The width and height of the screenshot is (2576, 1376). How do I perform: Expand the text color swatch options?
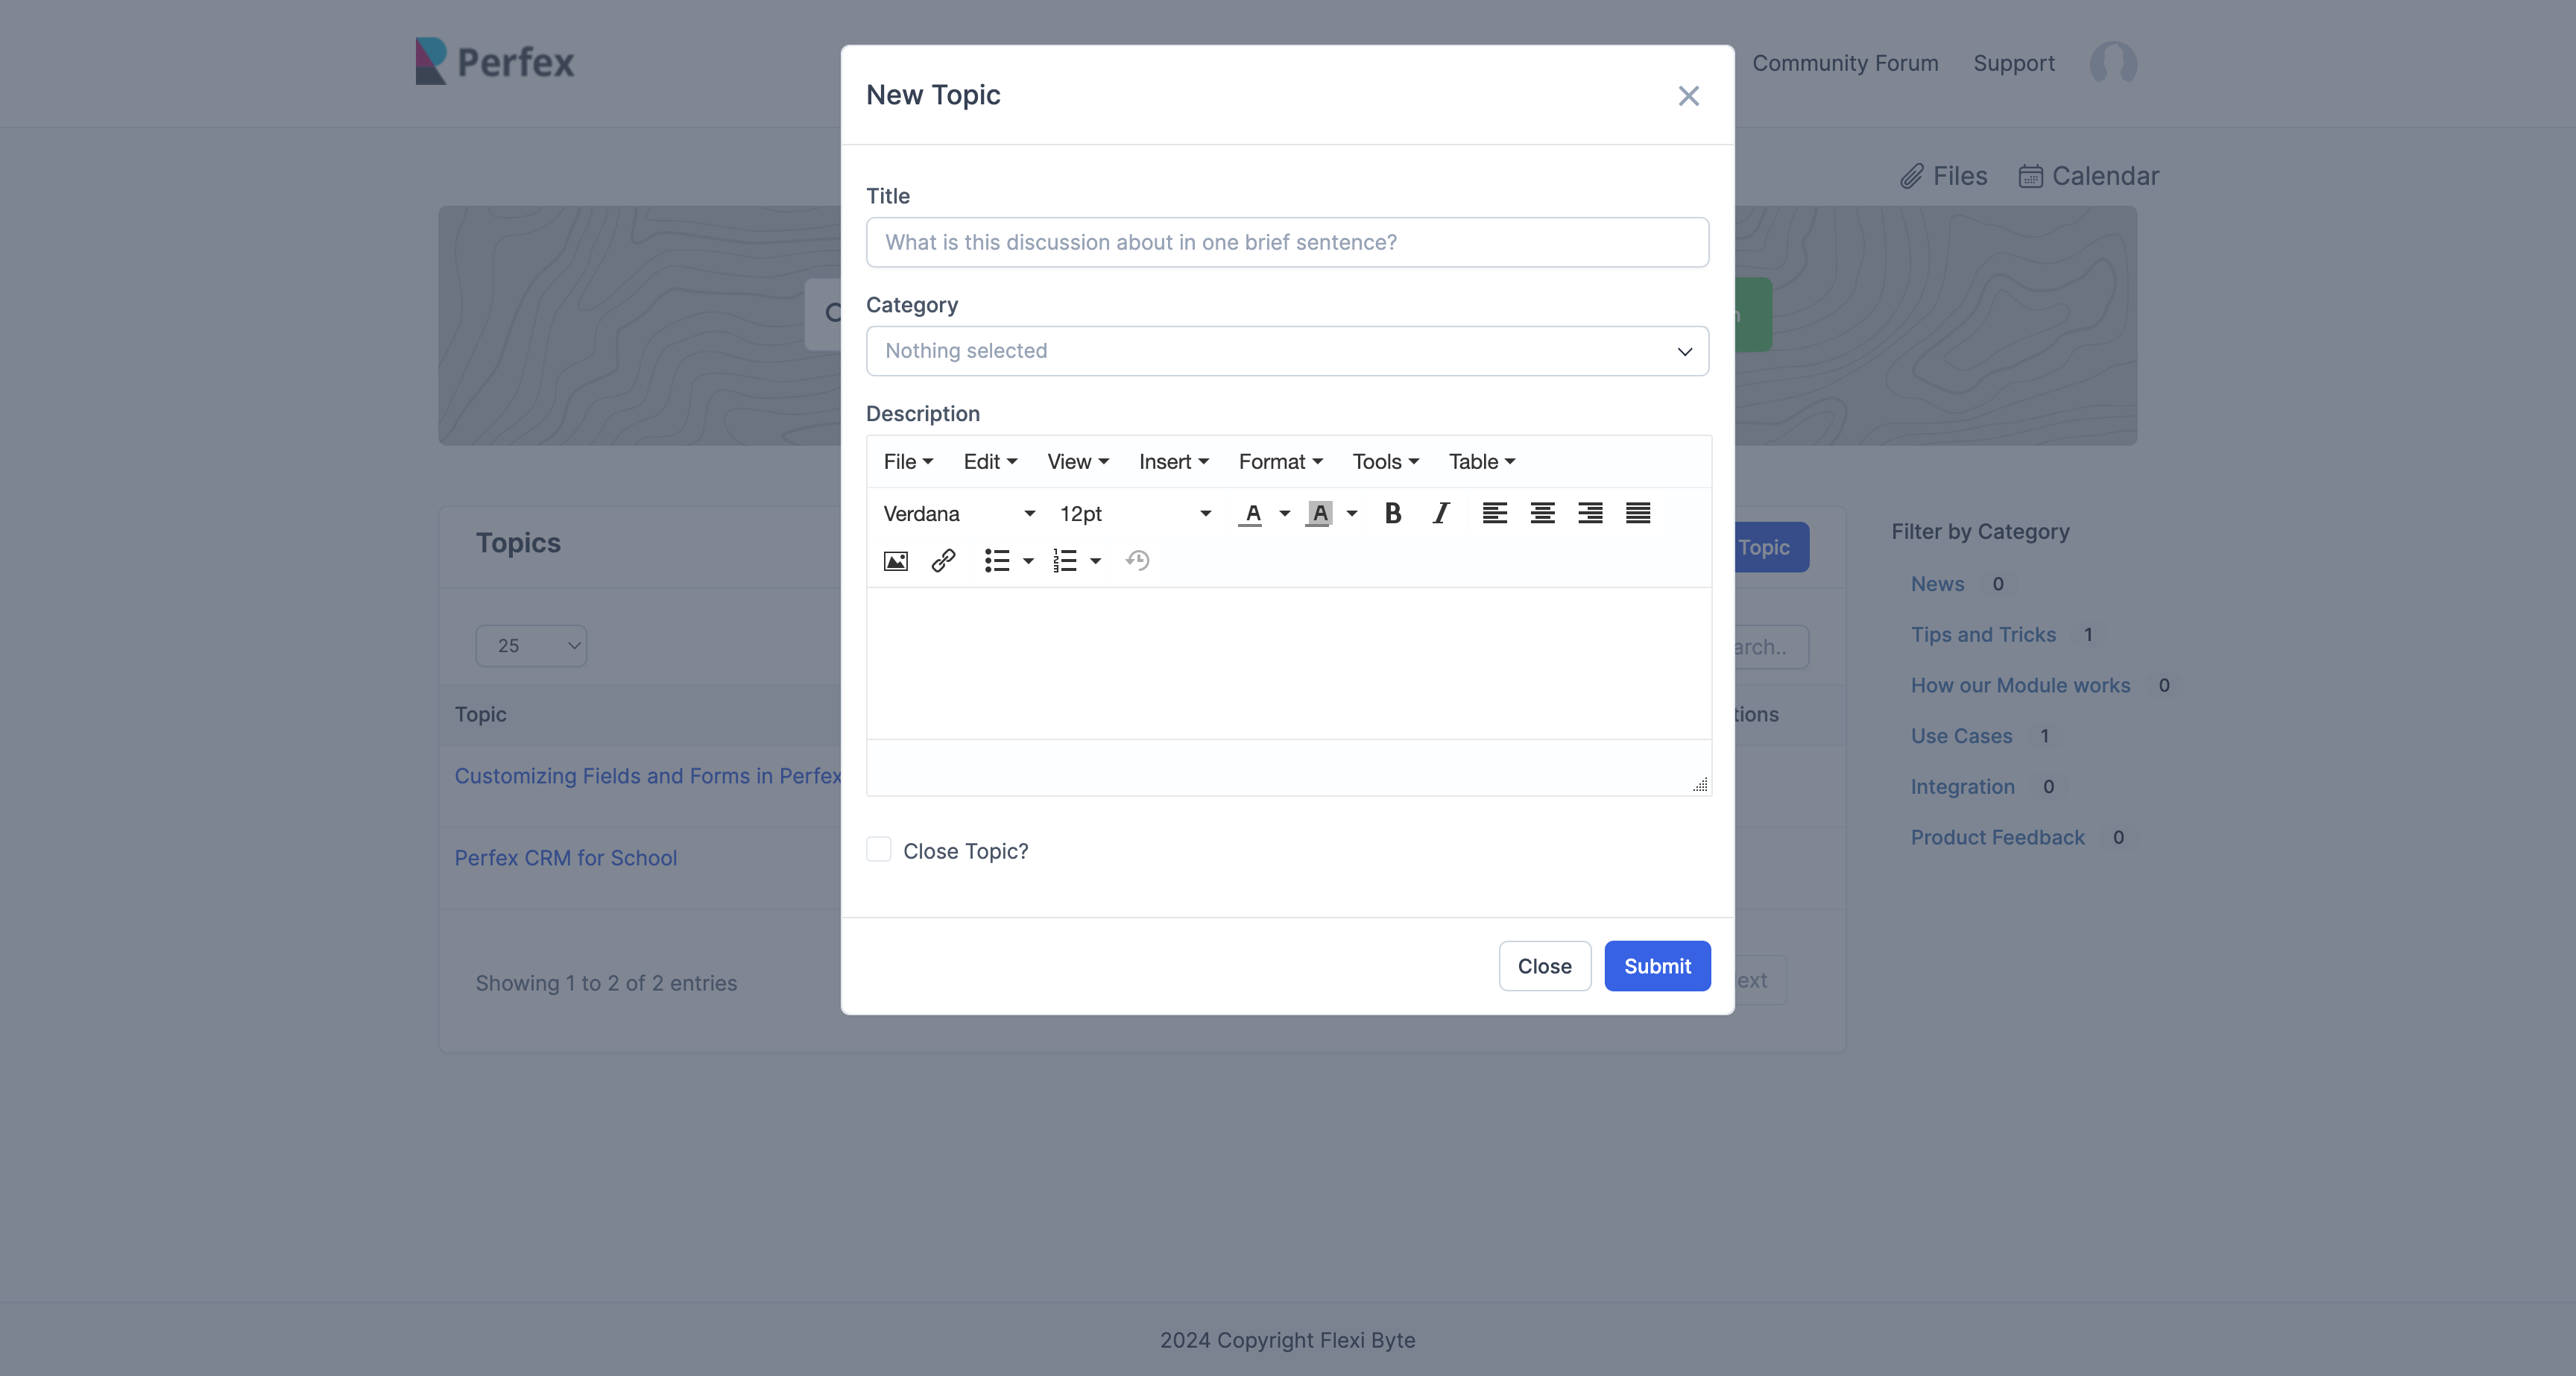click(1285, 513)
